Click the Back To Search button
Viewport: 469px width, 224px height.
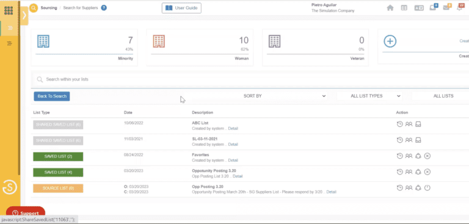coord(52,96)
